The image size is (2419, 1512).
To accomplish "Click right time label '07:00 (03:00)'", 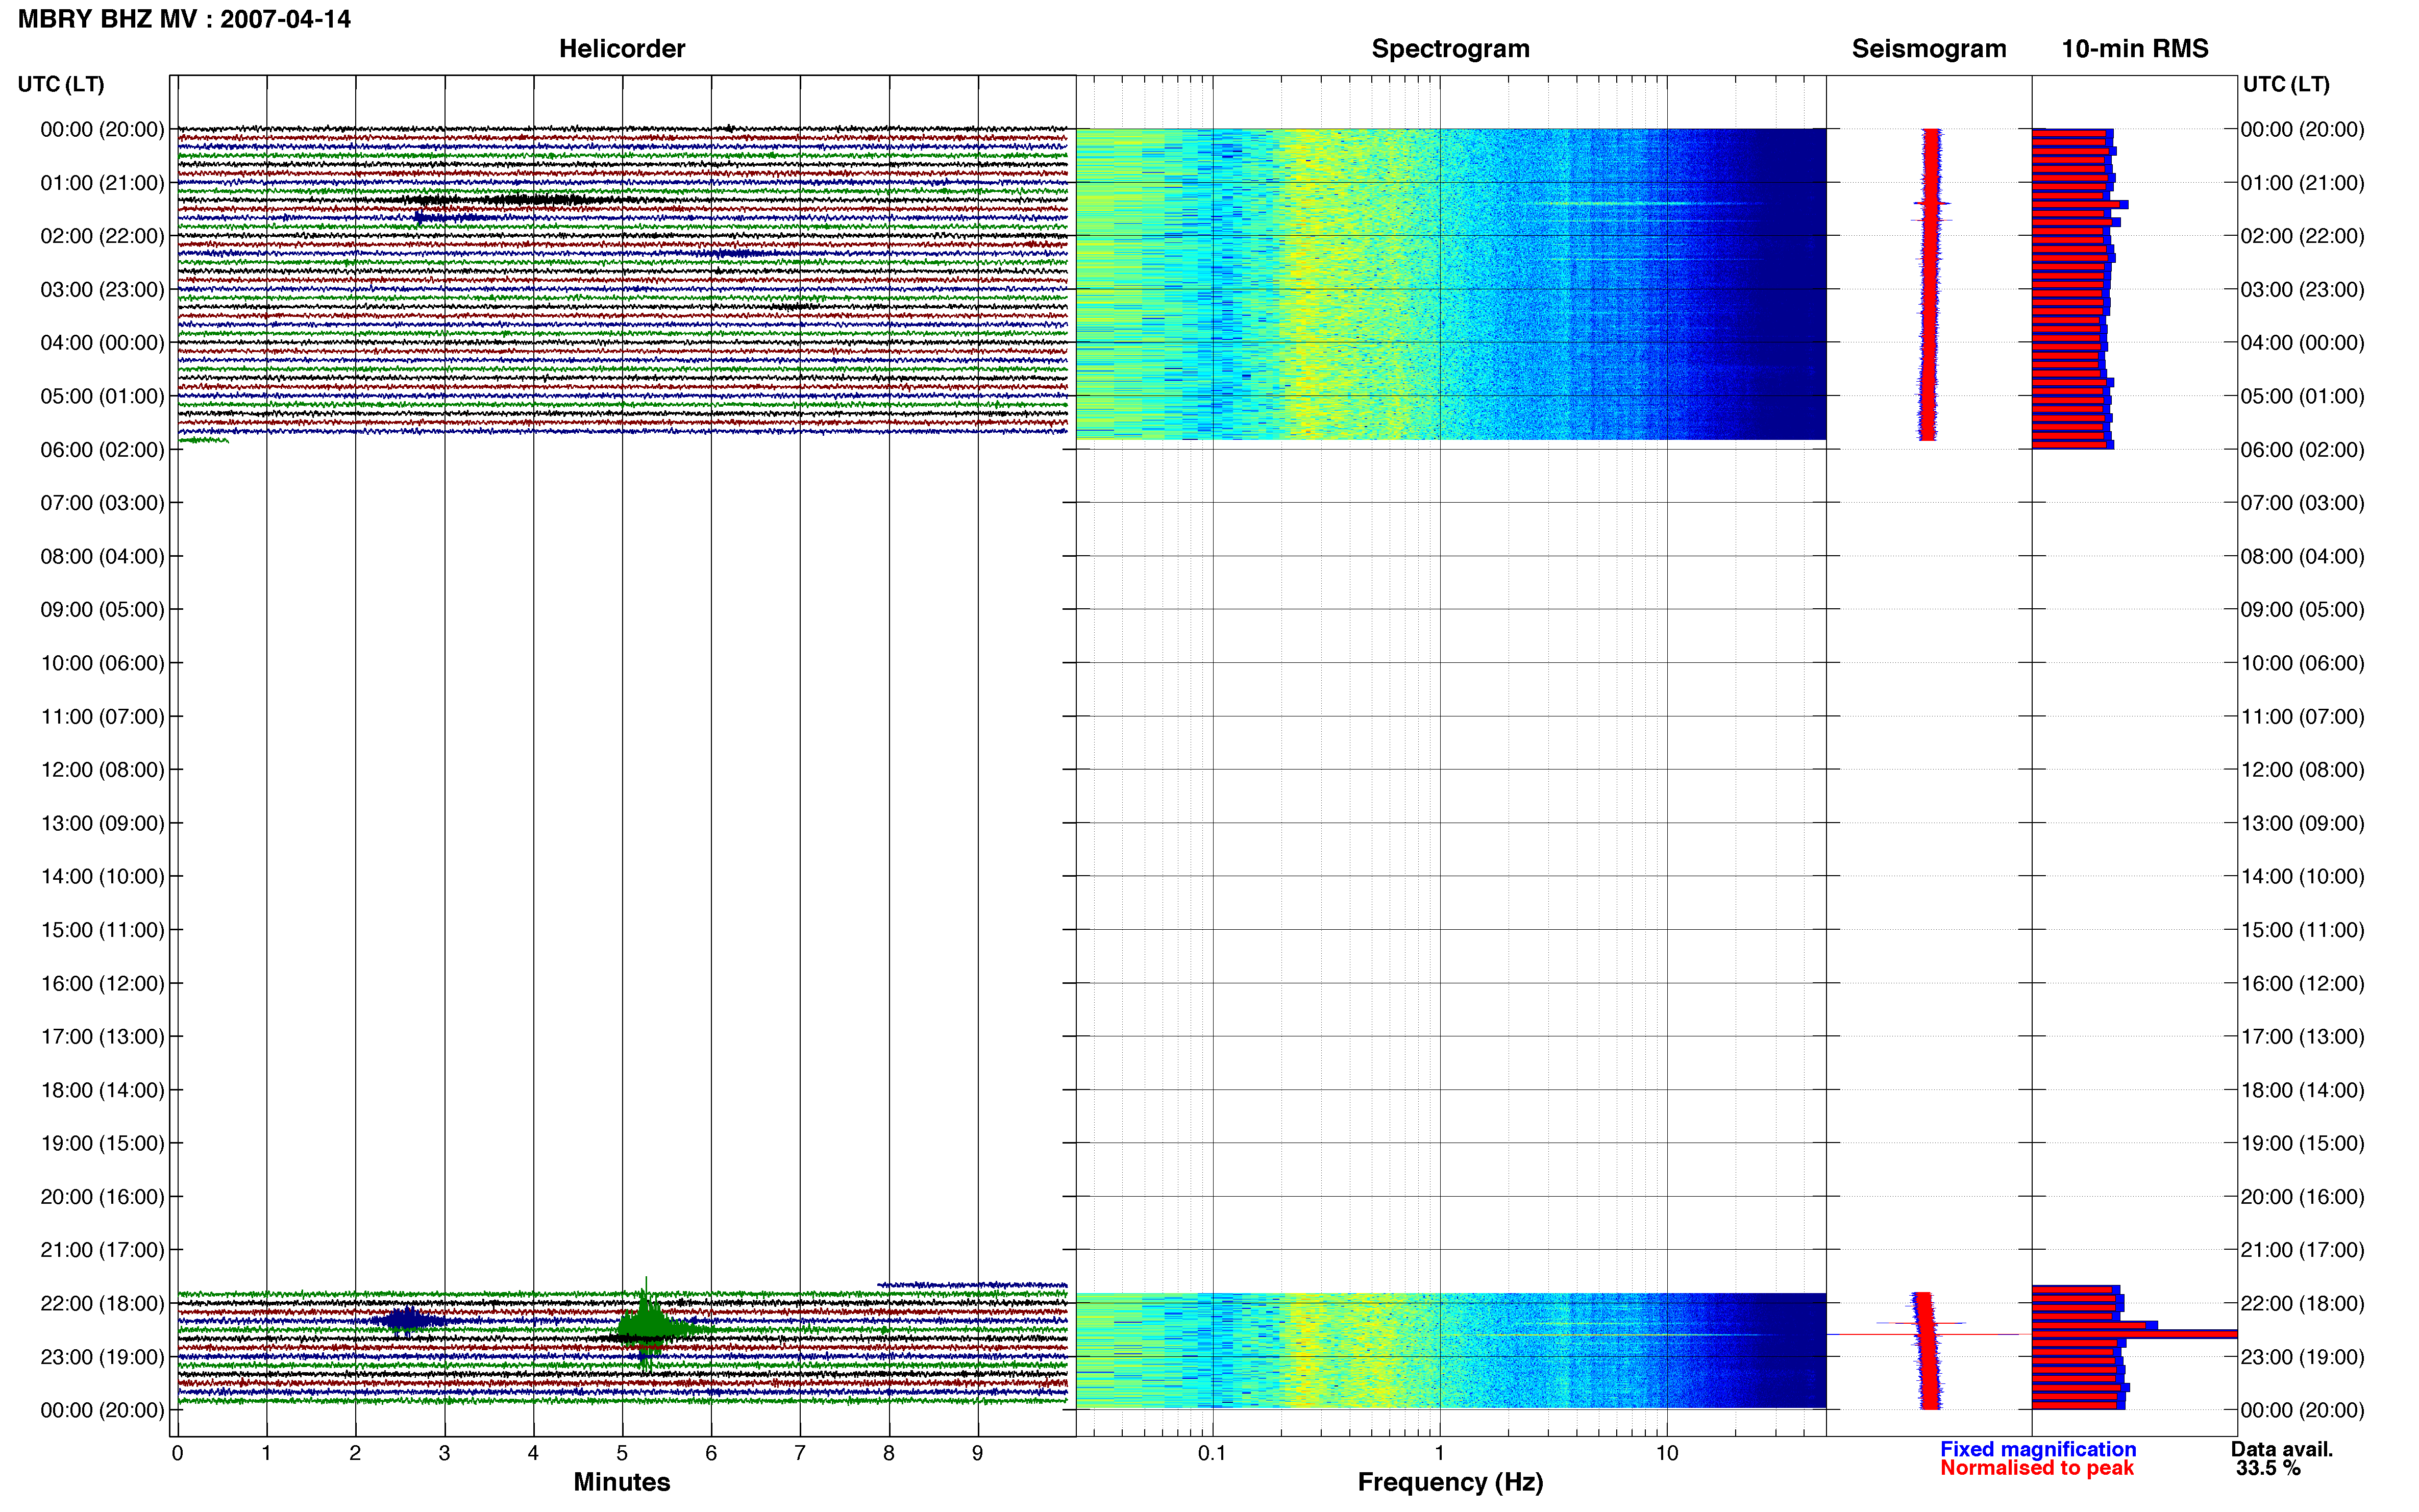I will pyautogui.click(x=2302, y=503).
